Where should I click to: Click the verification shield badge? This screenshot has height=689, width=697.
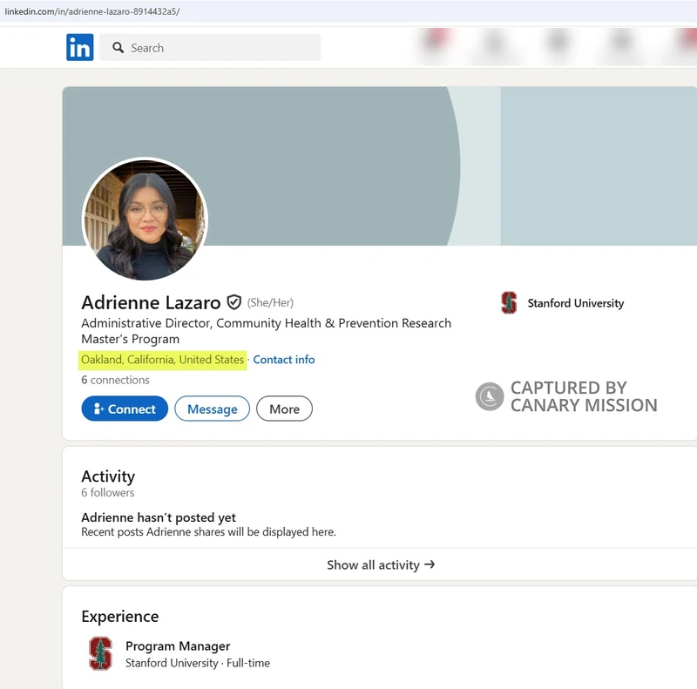tap(234, 302)
